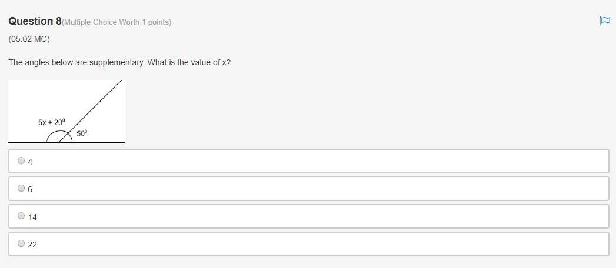Click the "50°" angle label in the diagram

click(x=81, y=133)
